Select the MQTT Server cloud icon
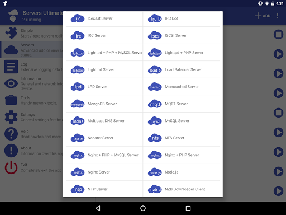This screenshot has width=286, height=215. (x=155, y=104)
